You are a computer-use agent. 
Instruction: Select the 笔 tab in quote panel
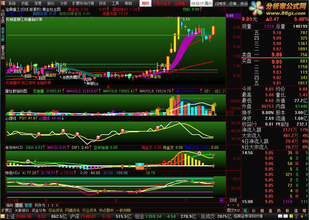pyautogui.click(x=245, y=211)
